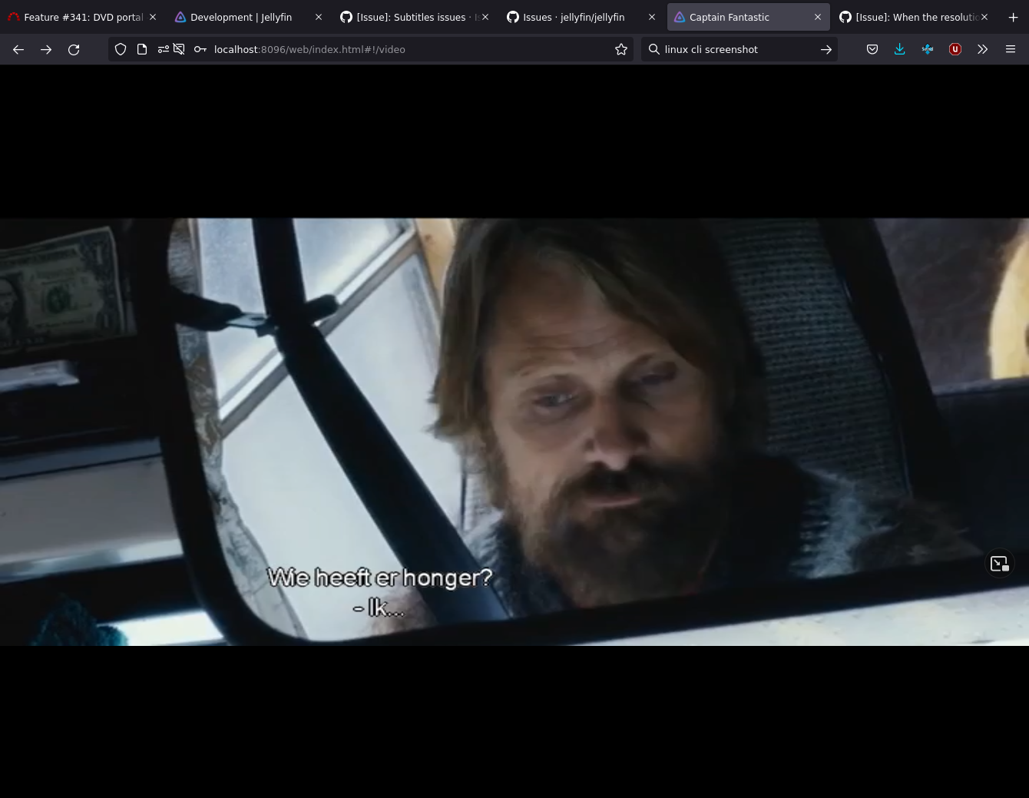Image resolution: width=1029 pixels, height=798 pixels.
Task: Open the tracking protection shield icon
Action: [x=121, y=49]
